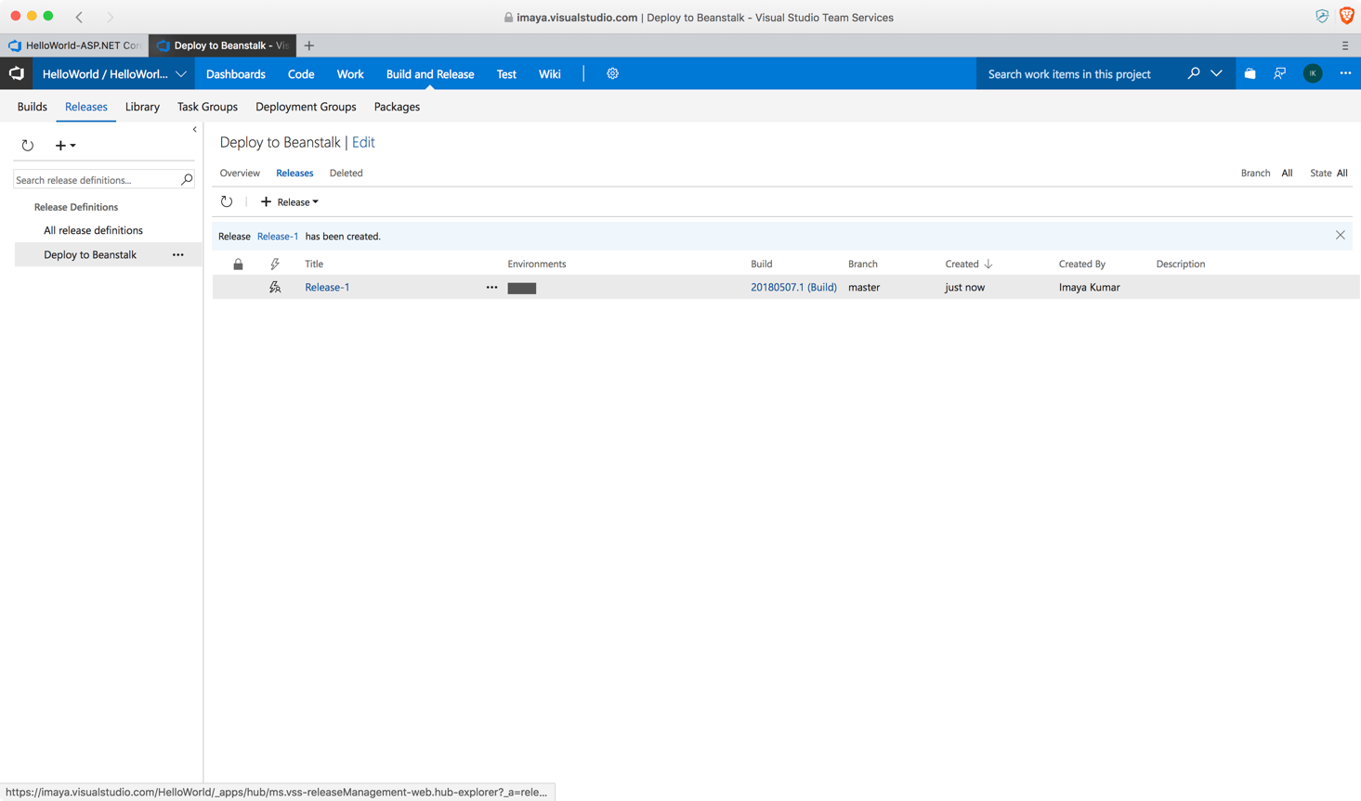Open the browser hamburger menu icon
This screenshot has width=1361, height=801.
point(1344,45)
